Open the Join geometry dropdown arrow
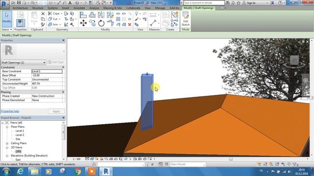Screen dimensions: 314x176 pos(60,24)
